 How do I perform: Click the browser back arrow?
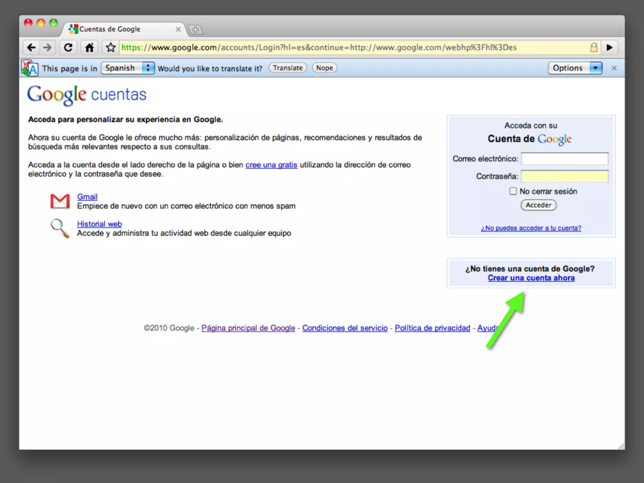pyautogui.click(x=31, y=47)
